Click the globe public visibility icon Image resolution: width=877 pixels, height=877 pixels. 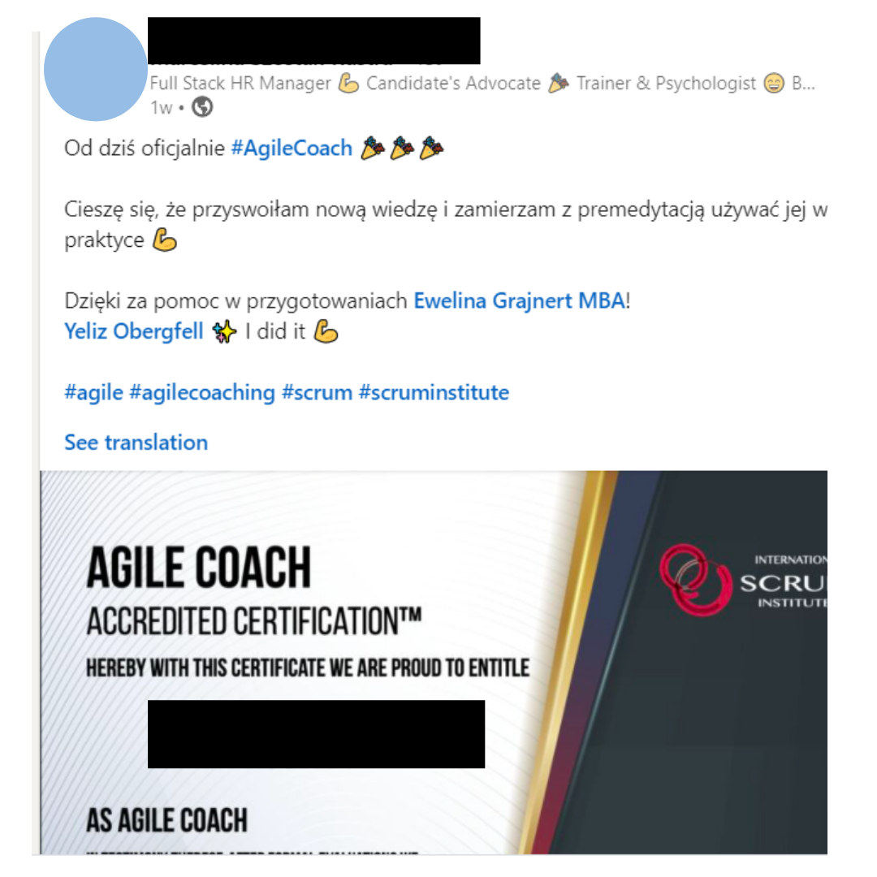point(202,107)
